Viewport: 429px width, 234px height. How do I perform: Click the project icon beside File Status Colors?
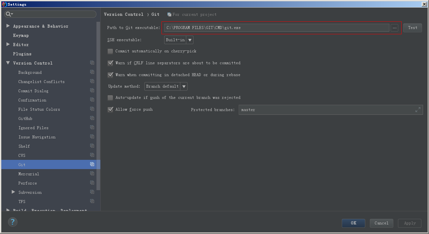[x=92, y=109]
